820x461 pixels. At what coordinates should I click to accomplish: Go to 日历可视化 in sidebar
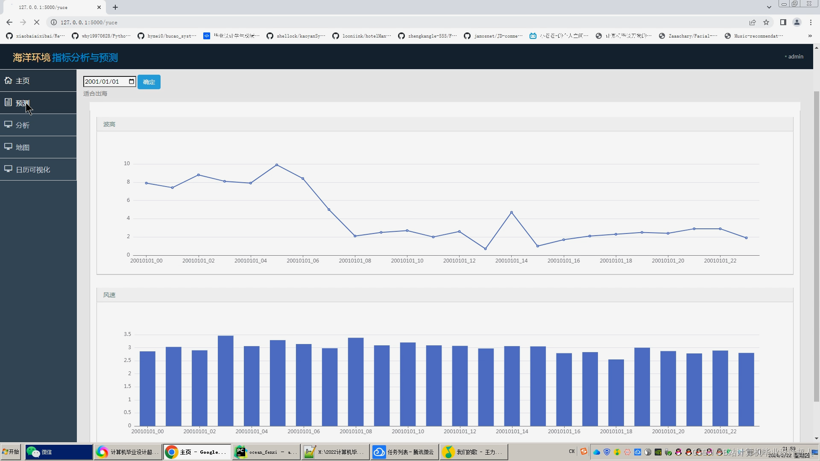(33, 169)
